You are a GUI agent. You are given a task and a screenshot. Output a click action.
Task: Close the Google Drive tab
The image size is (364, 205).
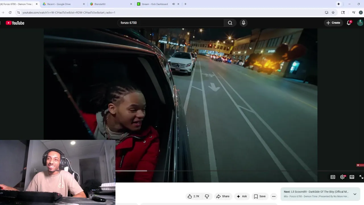84,4
